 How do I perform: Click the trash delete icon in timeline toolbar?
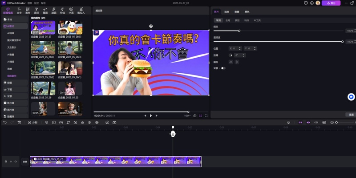tap(19, 122)
